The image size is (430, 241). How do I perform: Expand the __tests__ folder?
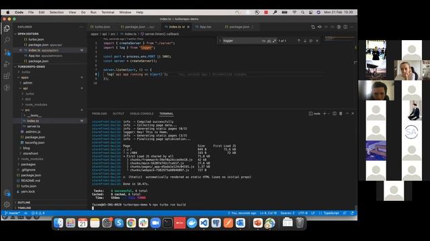(34, 116)
